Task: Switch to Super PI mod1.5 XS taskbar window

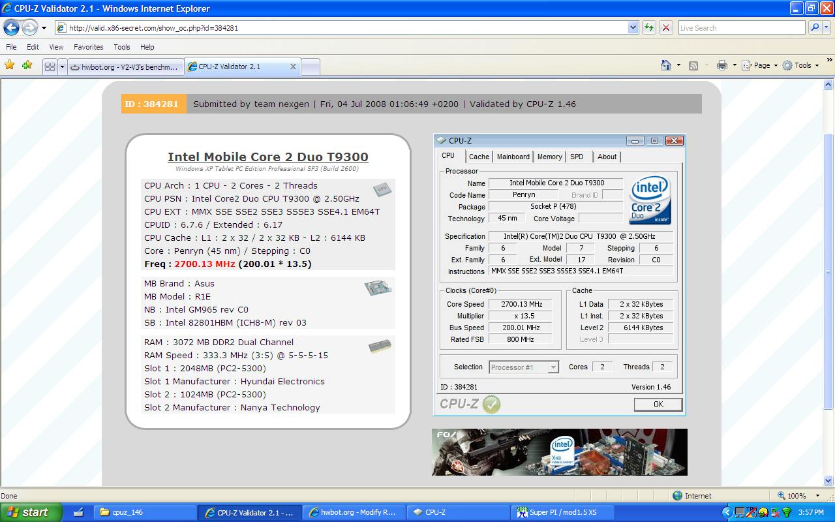Action: pos(564,512)
